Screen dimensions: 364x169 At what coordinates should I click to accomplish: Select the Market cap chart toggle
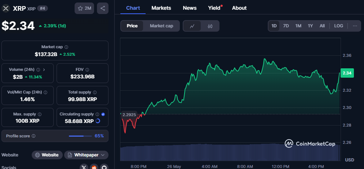(161, 26)
